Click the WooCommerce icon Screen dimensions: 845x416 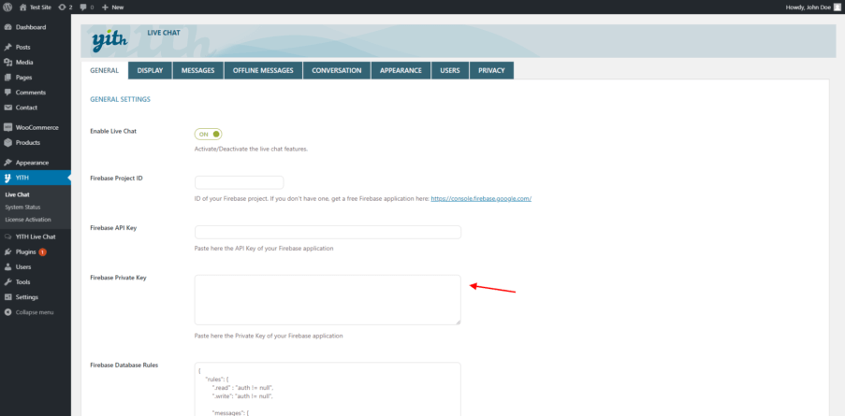click(7, 127)
